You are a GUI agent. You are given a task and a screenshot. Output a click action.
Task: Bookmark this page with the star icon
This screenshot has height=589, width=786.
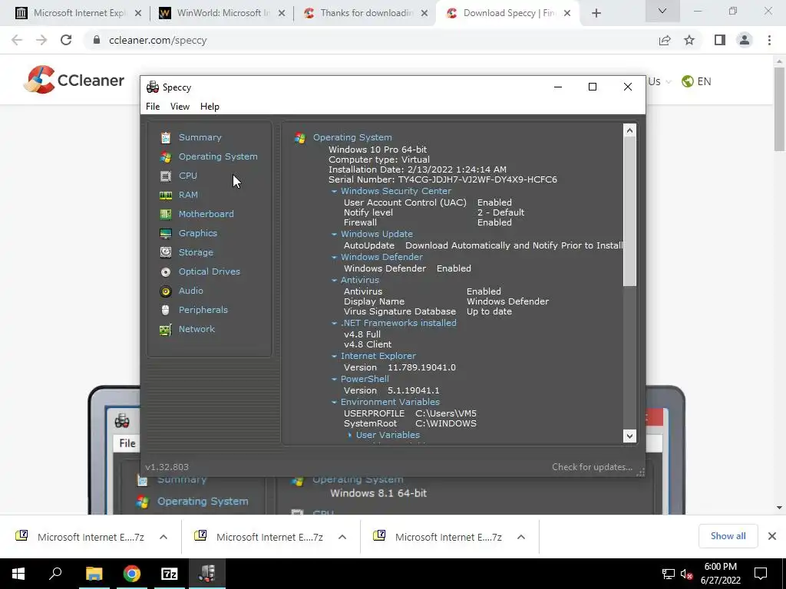(x=689, y=40)
